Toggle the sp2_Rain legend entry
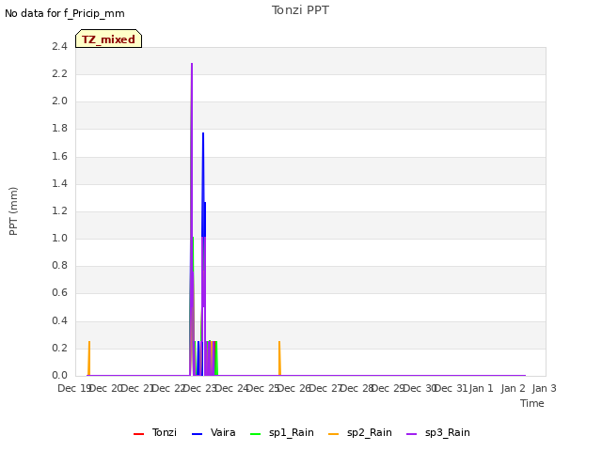The height and width of the screenshot is (451, 602). click(x=360, y=432)
